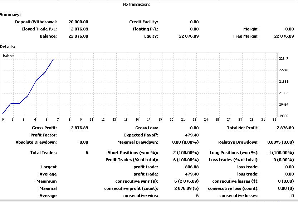Select the value 0.00 (0)

(x=286, y=188)
